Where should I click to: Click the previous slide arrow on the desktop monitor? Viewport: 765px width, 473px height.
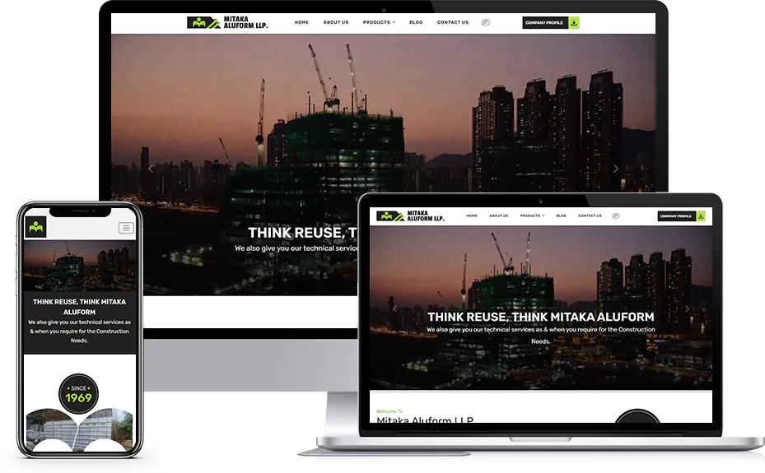point(151,169)
